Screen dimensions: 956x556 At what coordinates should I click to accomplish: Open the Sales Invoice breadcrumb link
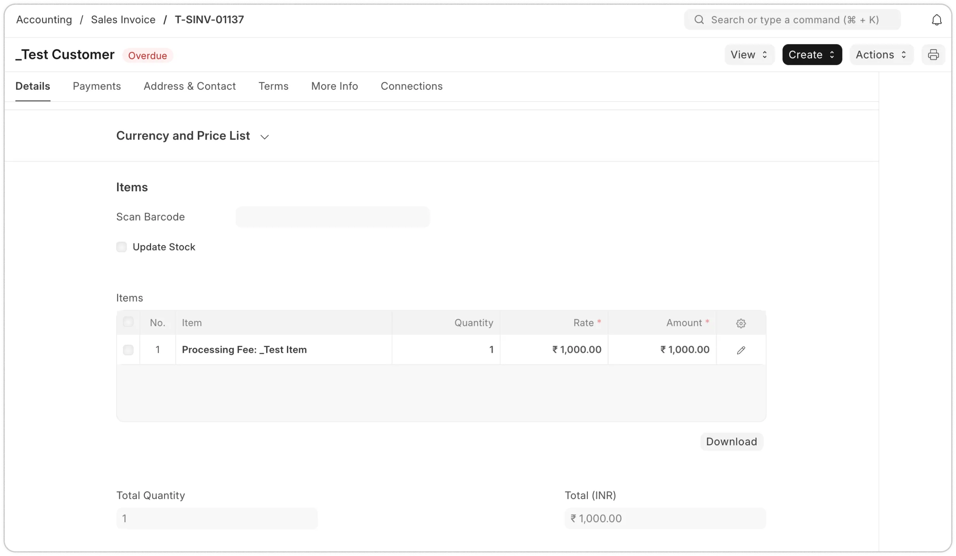tap(123, 20)
